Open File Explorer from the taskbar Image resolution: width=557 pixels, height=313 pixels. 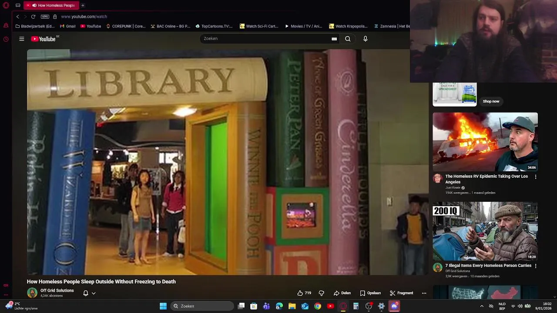tap(292, 306)
